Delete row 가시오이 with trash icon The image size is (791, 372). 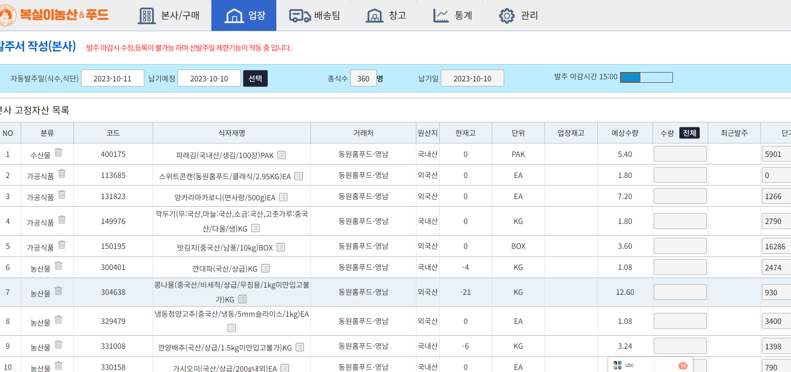[59, 365]
